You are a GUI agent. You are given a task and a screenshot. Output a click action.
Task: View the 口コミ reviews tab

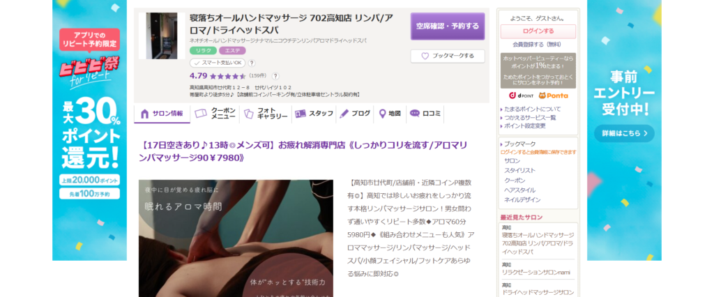(x=425, y=114)
